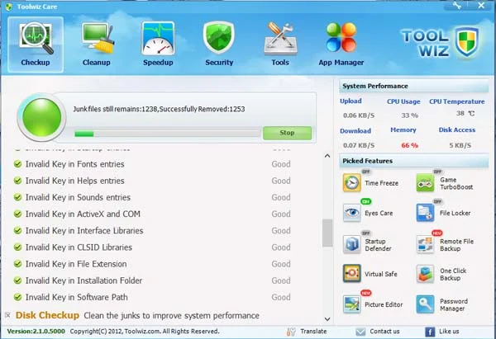Click the CPU Temperature 38 ℃ value

[x=465, y=113]
